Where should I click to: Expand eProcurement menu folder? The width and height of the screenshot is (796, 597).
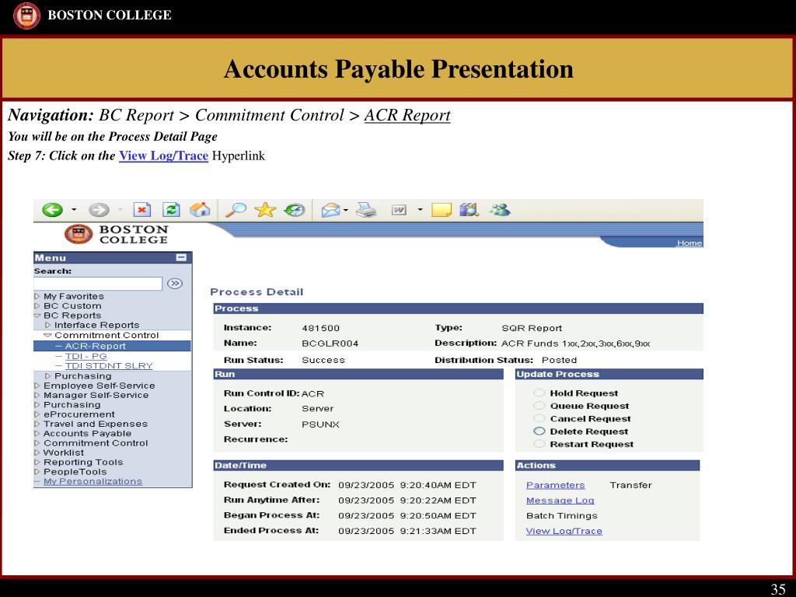tap(37, 414)
